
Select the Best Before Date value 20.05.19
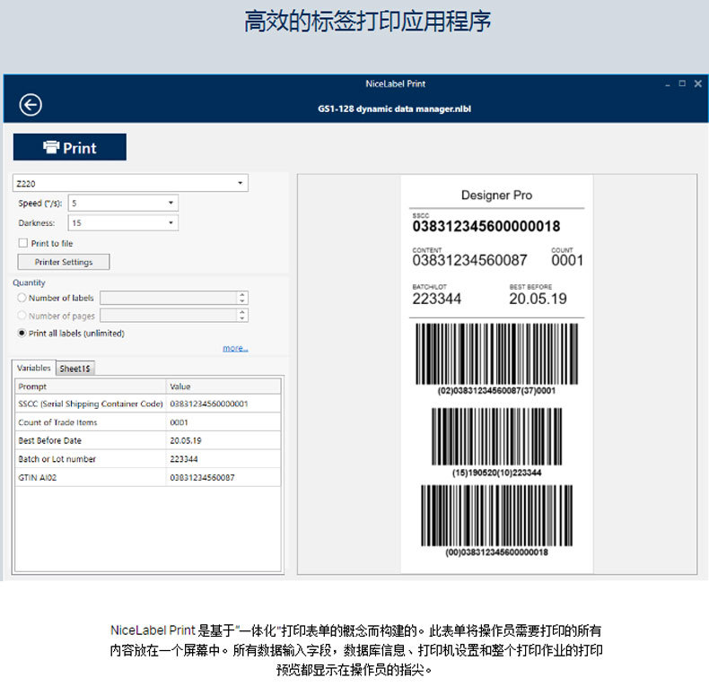(x=186, y=440)
